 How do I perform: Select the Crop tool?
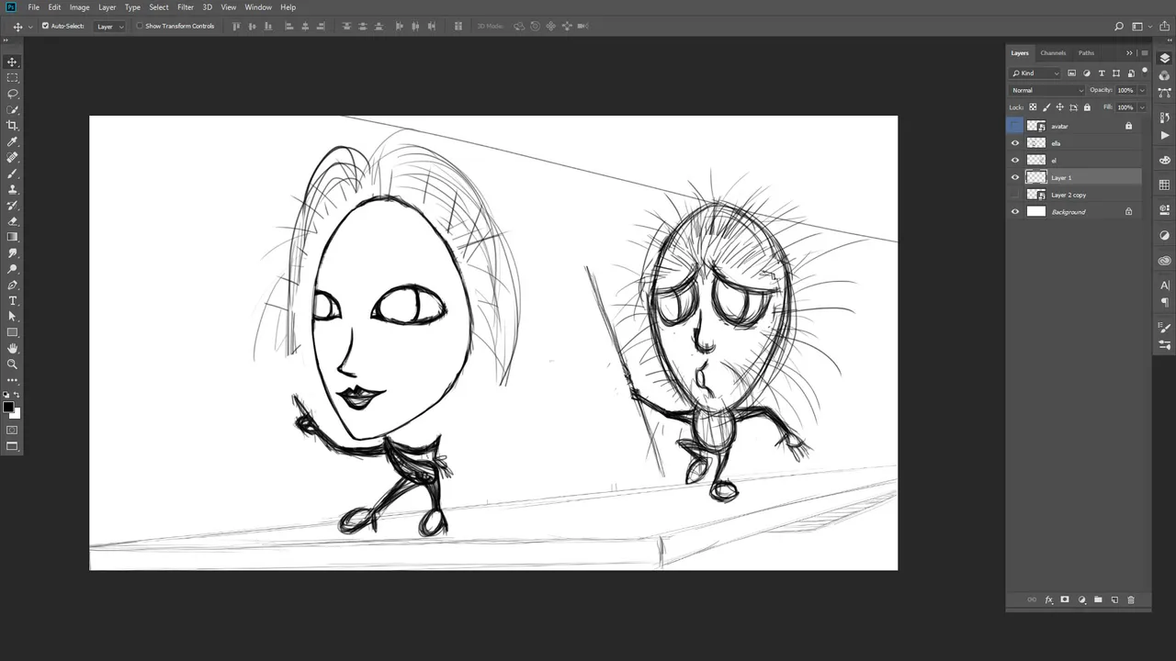(12, 126)
